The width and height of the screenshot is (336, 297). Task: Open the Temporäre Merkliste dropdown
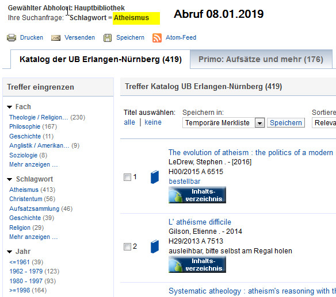point(259,123)
